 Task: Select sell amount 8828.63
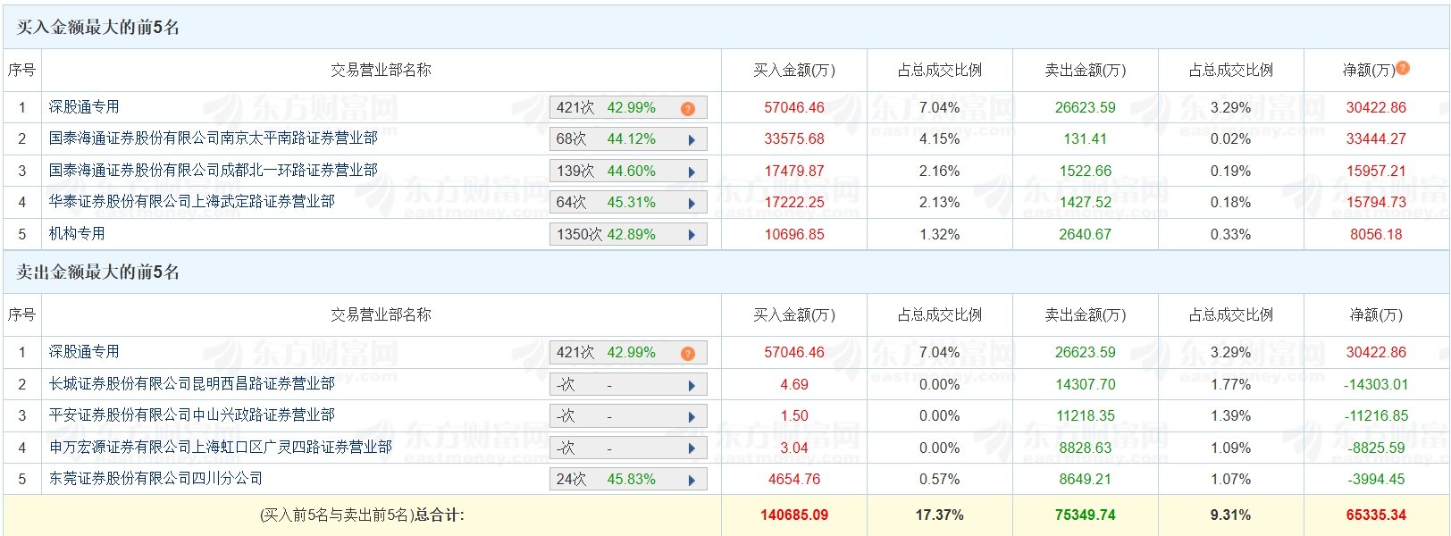click(x=1086, y=448)
